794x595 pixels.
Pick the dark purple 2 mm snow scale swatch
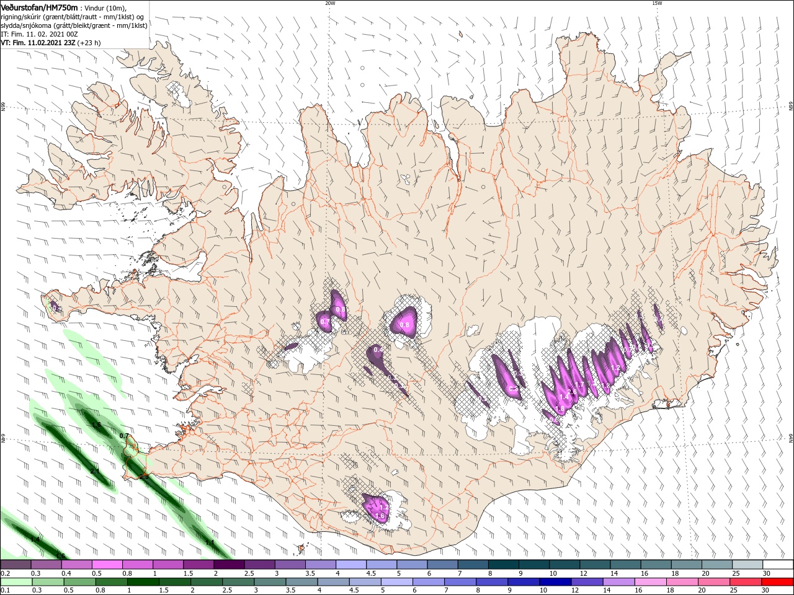click(x=228, y=565)
